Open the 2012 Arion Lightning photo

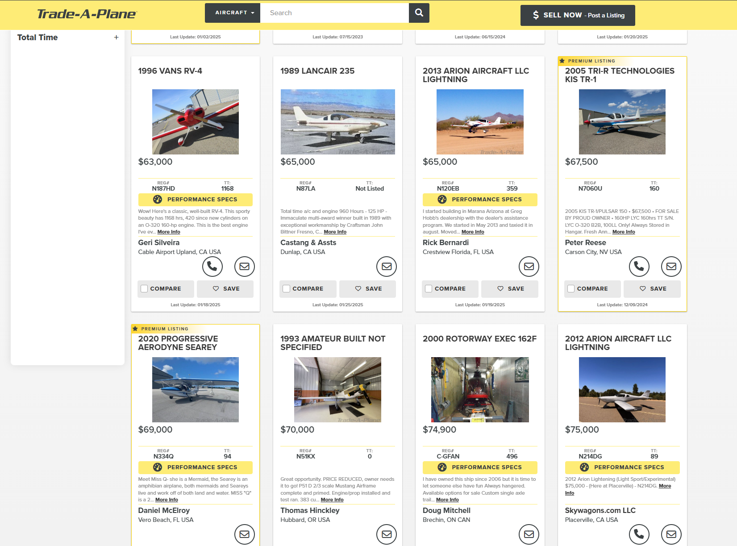click(622, 390)
